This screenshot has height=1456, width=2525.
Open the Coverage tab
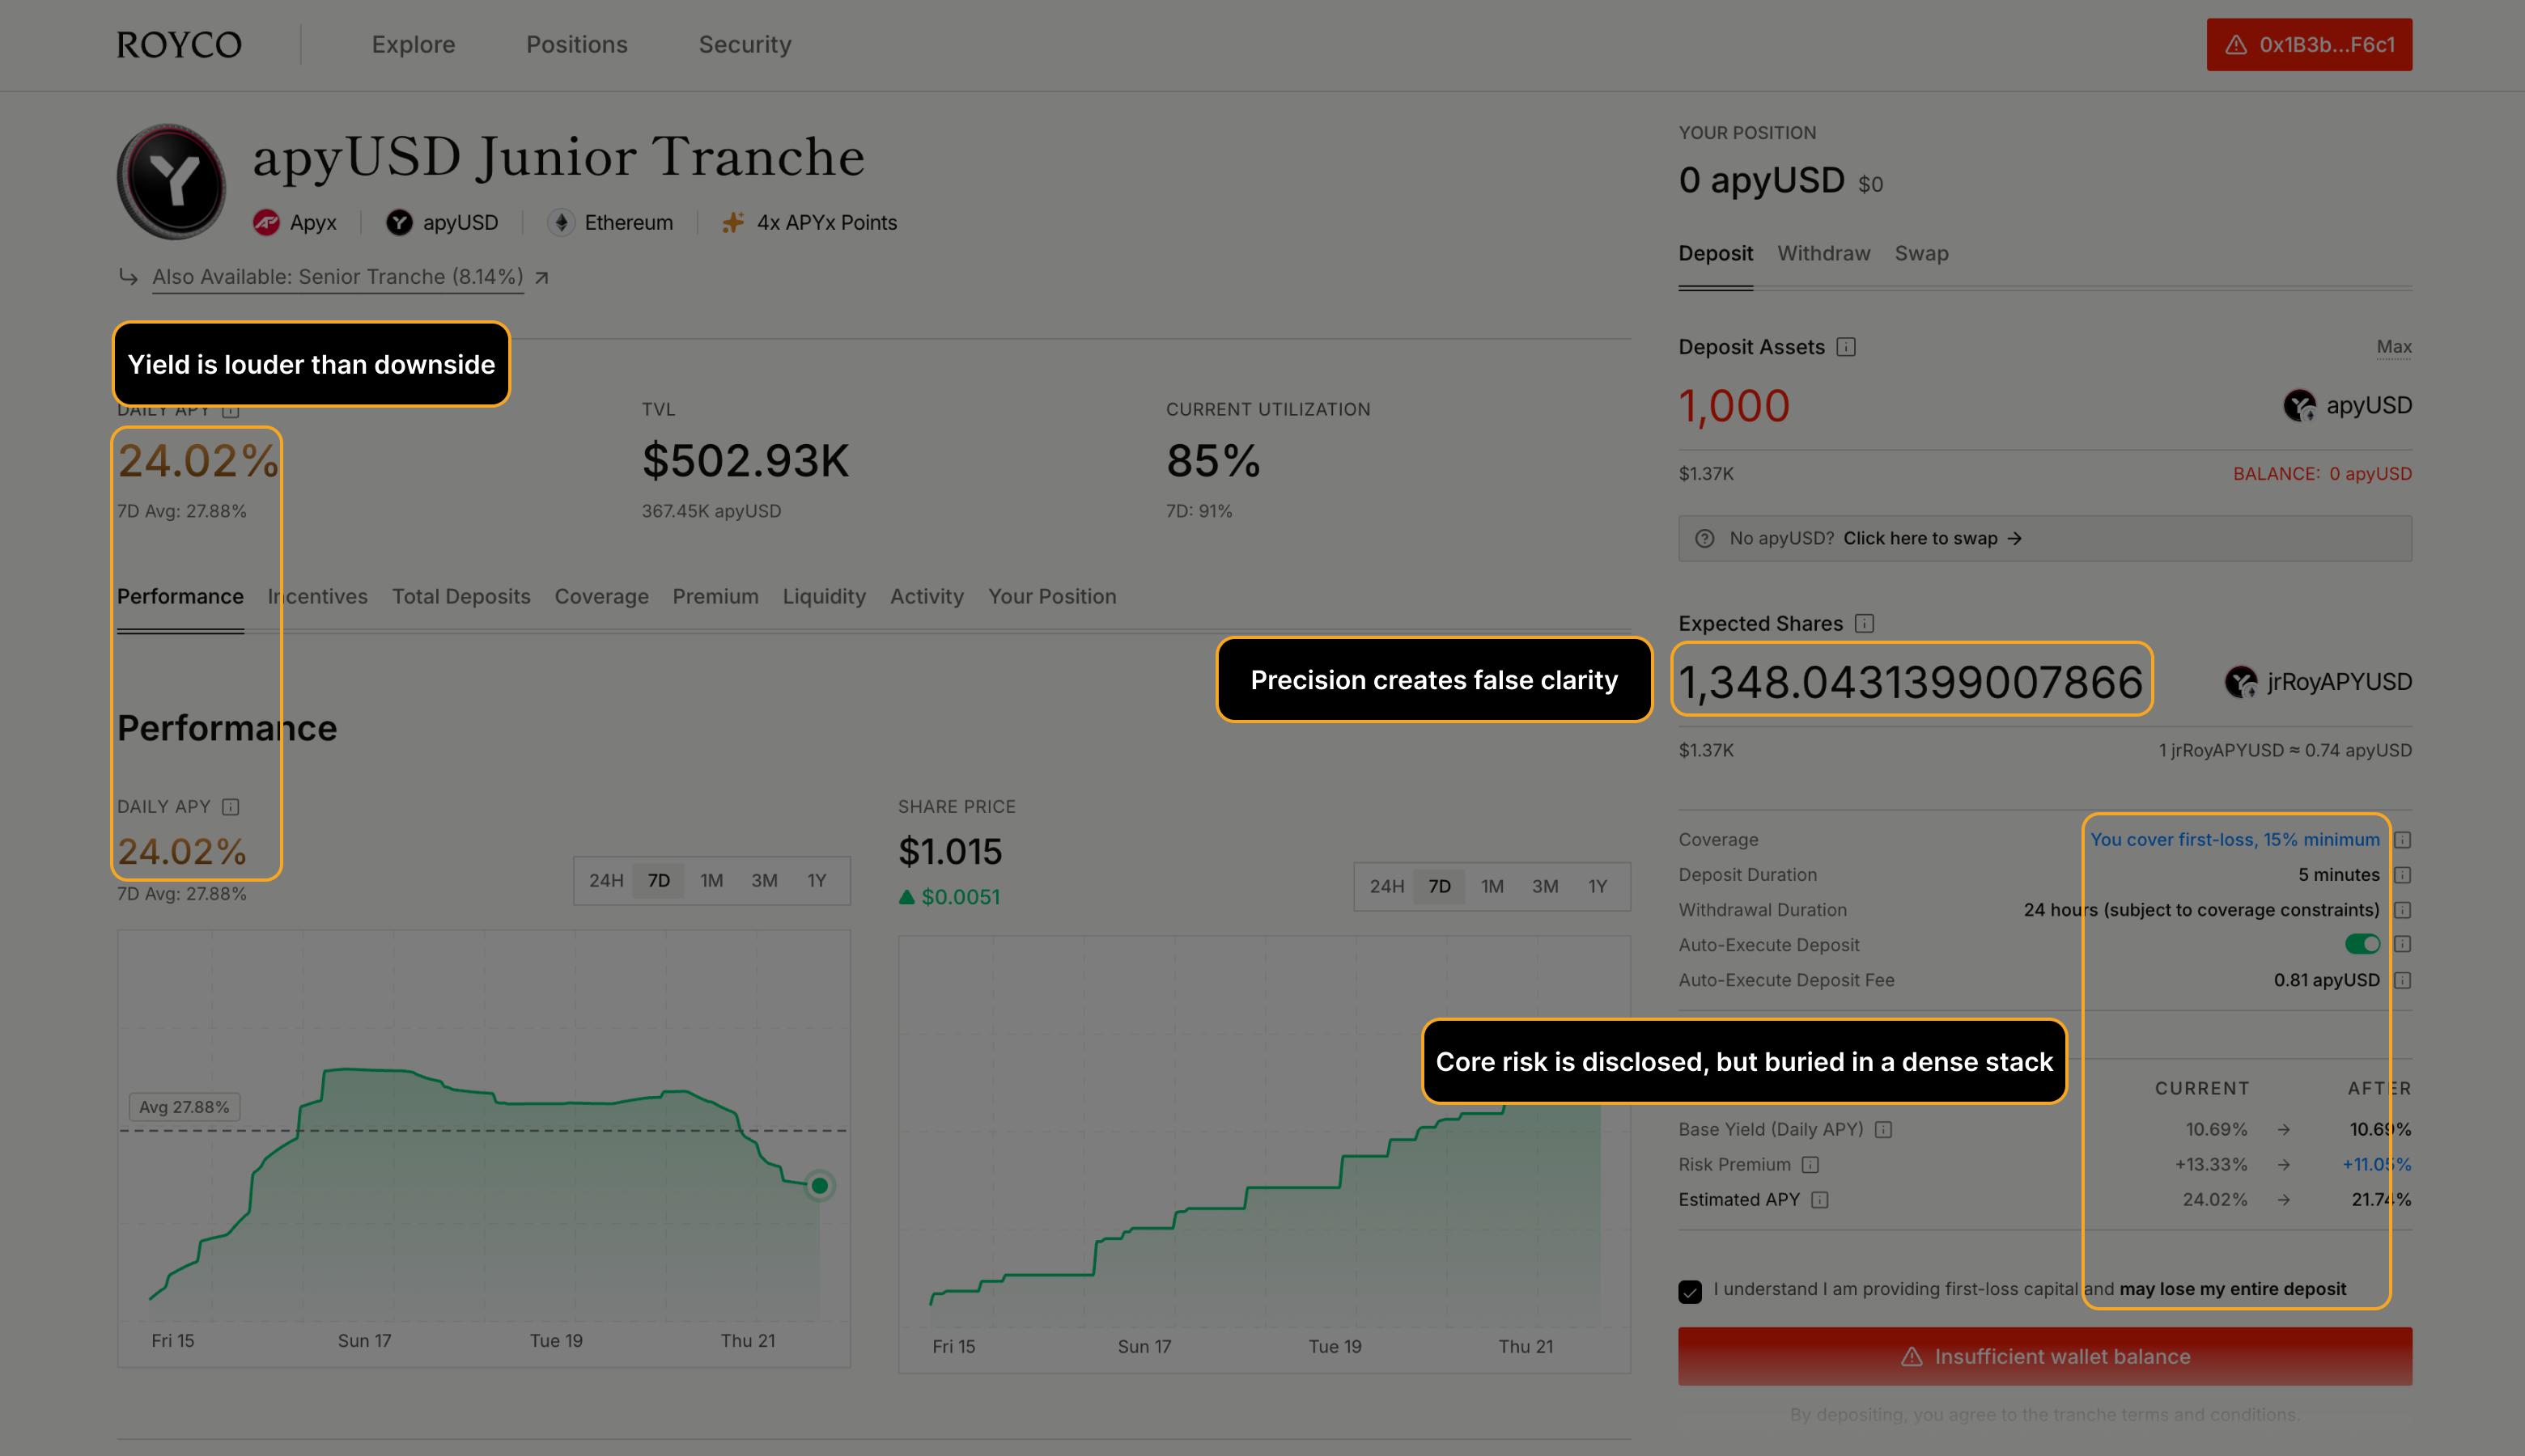601,597
